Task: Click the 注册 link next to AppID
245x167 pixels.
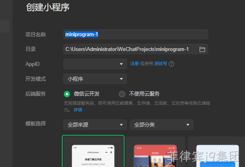Action: point(135,64)
